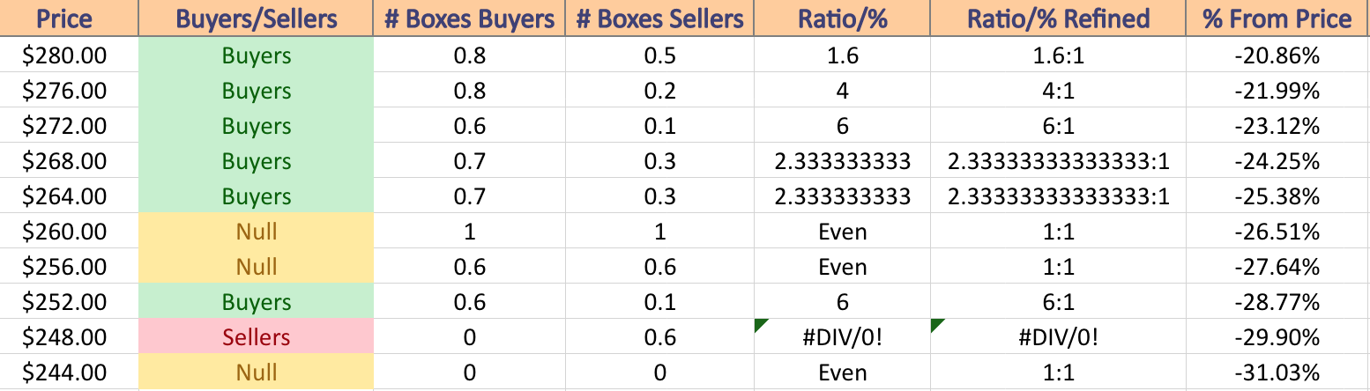Select the yellow Null cell at $260.00
This screenshot has width=1370, height=391.
point(257,232)
